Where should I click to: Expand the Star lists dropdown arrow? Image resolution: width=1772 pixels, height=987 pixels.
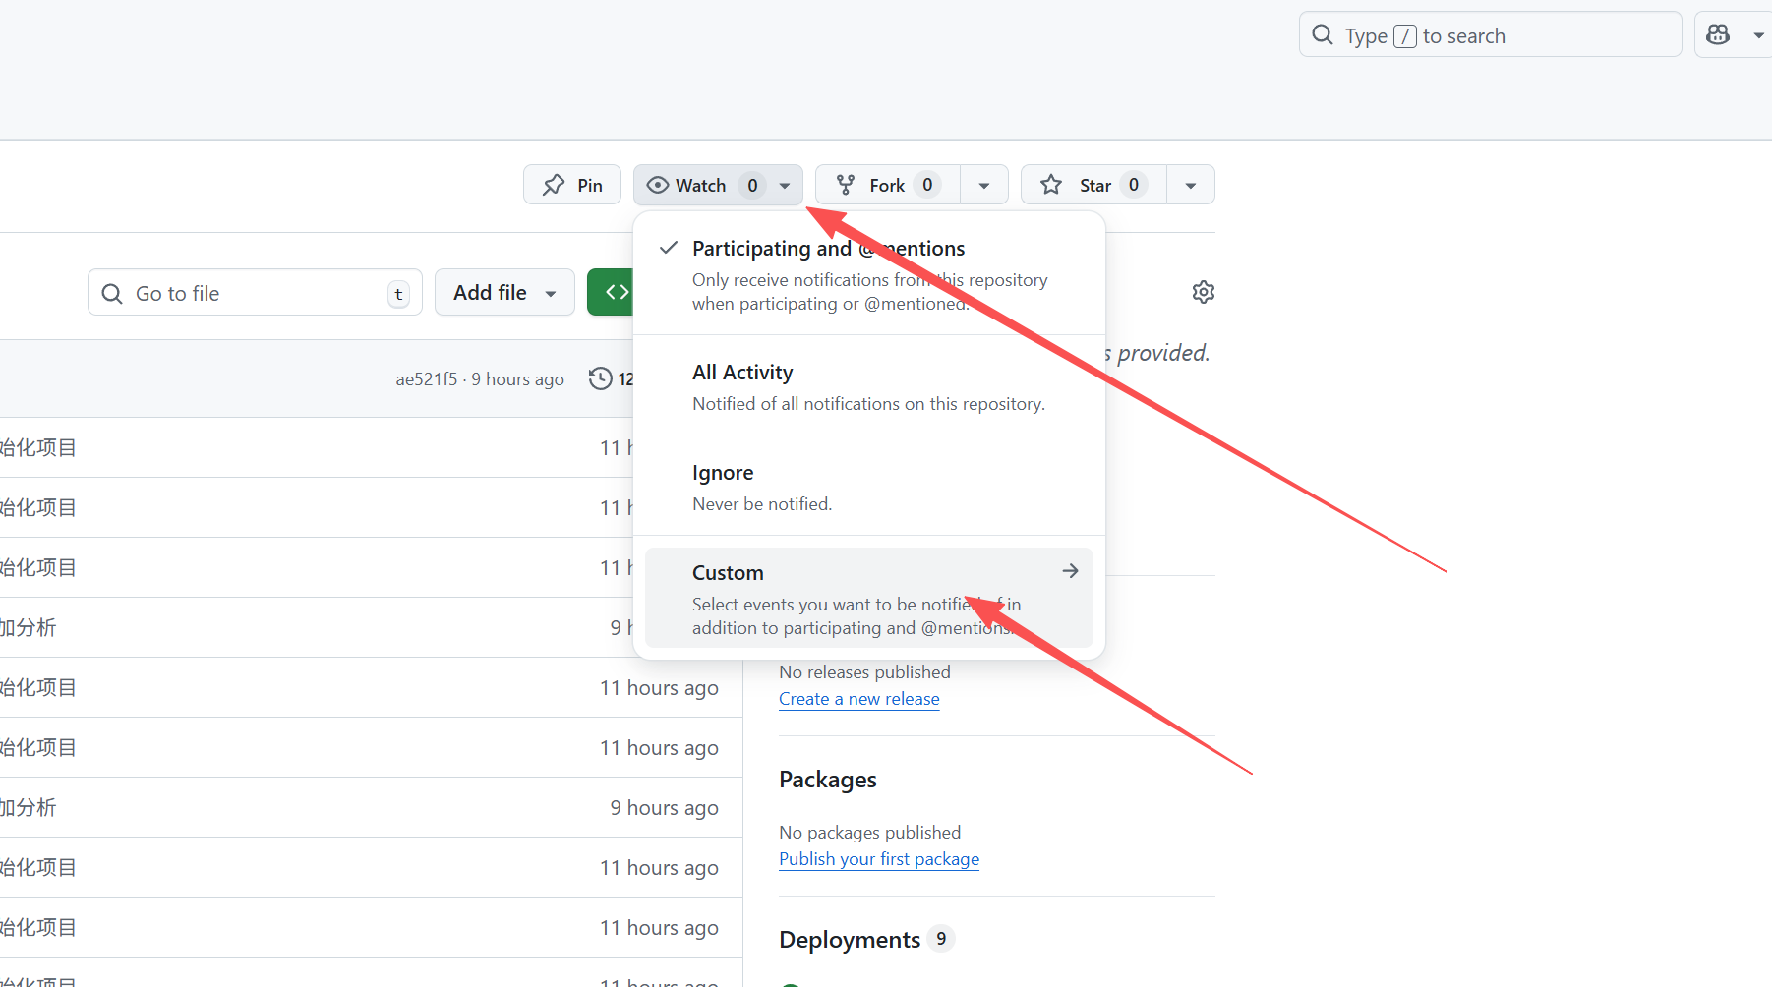pos(1191,185)
